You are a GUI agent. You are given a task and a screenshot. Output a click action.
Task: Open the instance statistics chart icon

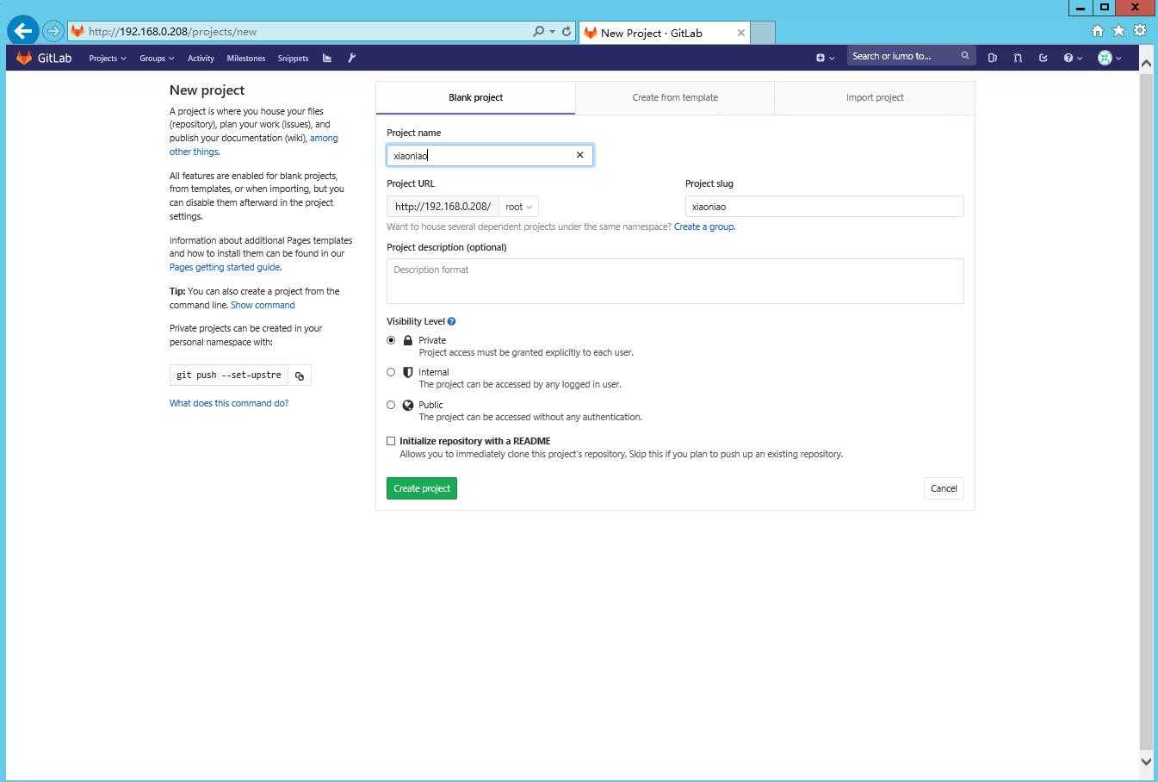327,58
